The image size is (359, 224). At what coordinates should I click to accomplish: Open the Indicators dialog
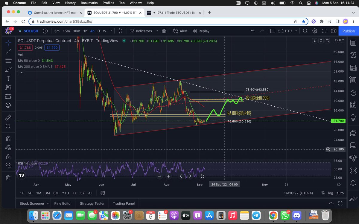(141, 31)
